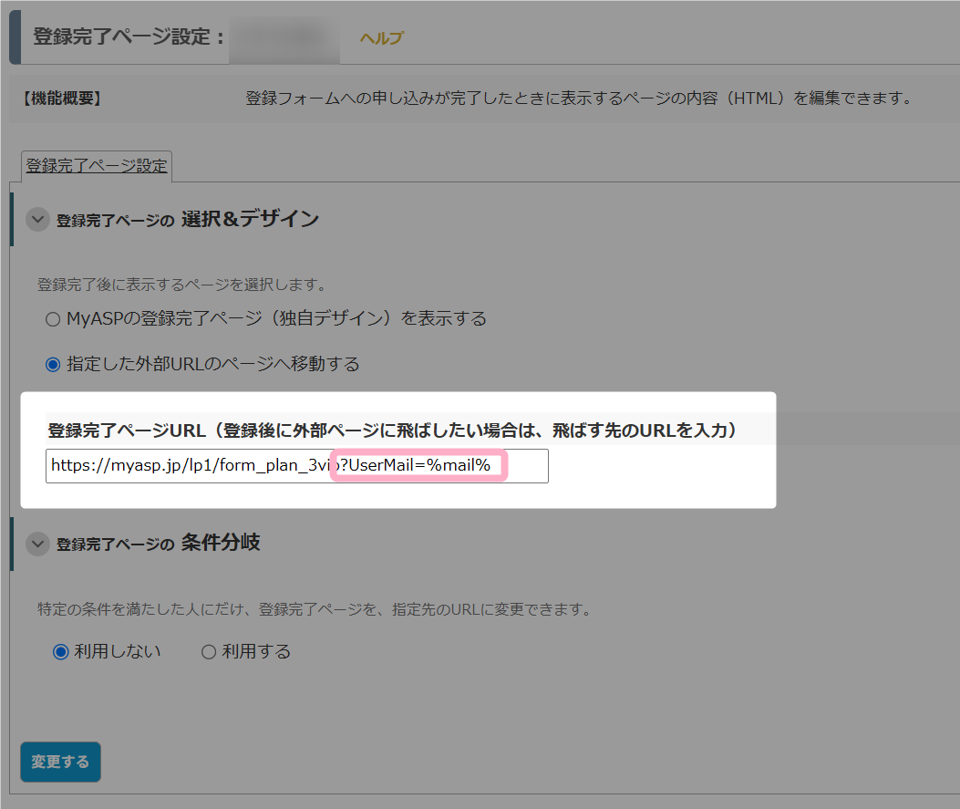This screenshot has width=960, height=809.
Task: Select 指定した外部URLのページへ移動する radio
Action: pos(53,365)
